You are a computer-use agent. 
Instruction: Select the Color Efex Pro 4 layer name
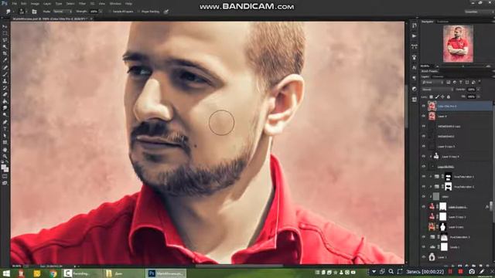point(447,107)
